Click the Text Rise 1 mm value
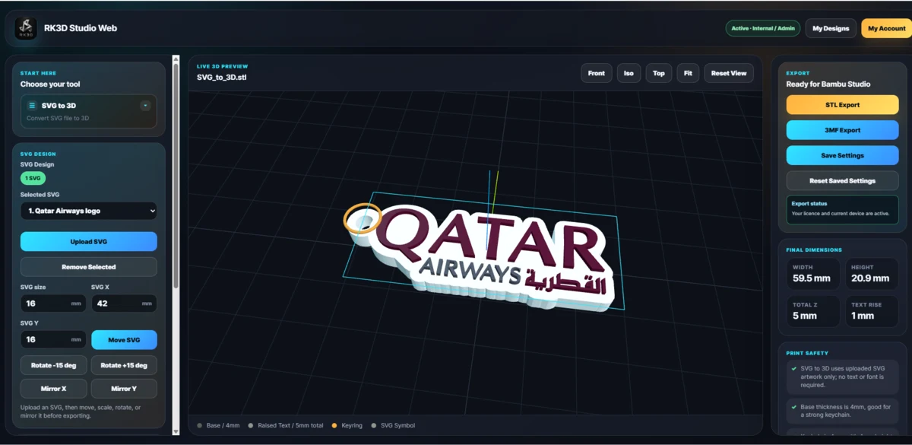 click(x=863, y=316)
